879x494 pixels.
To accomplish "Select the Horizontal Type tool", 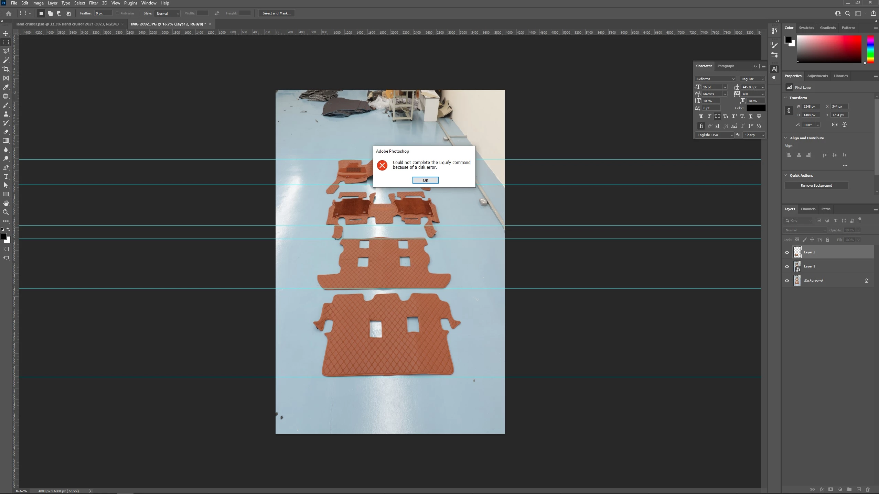I will pos(6,176).
